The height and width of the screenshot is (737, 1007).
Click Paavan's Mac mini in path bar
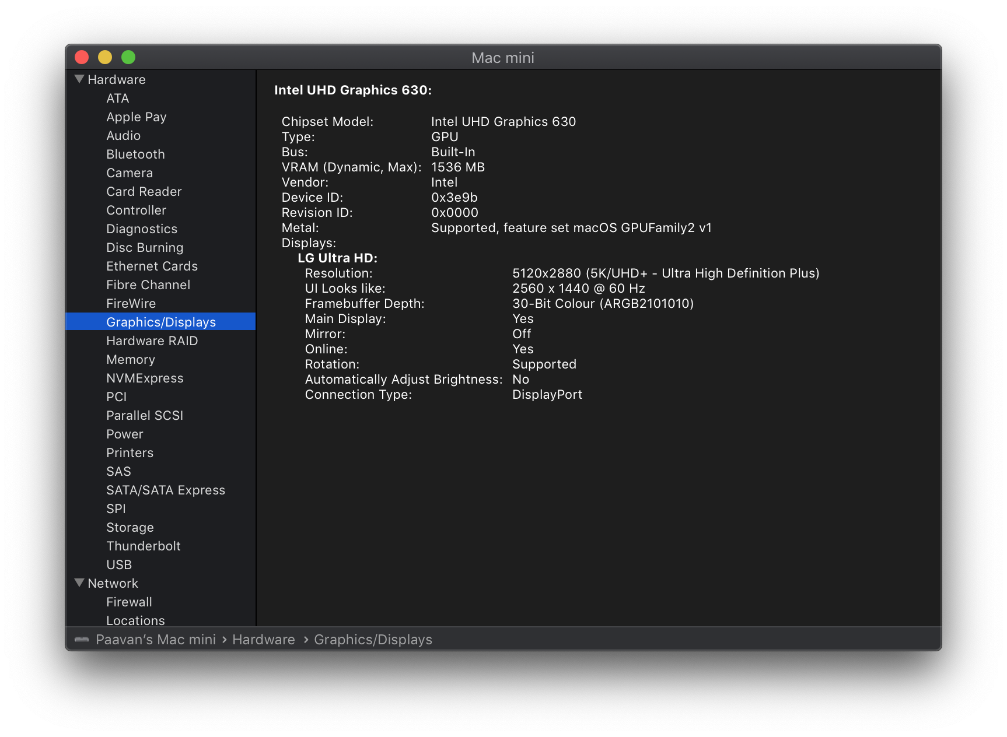[x=156, y=640]
